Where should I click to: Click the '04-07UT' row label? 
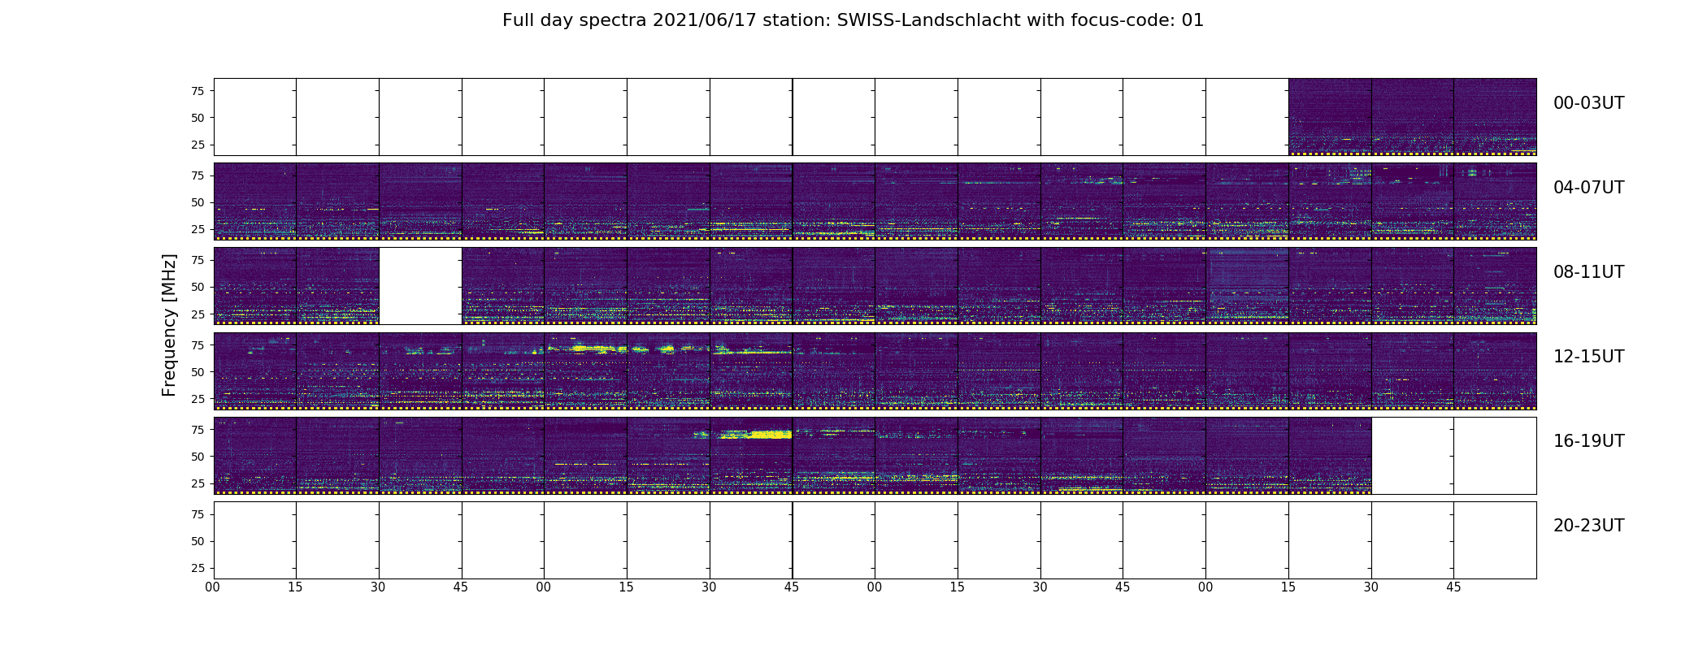click(x=1588, y=188)
